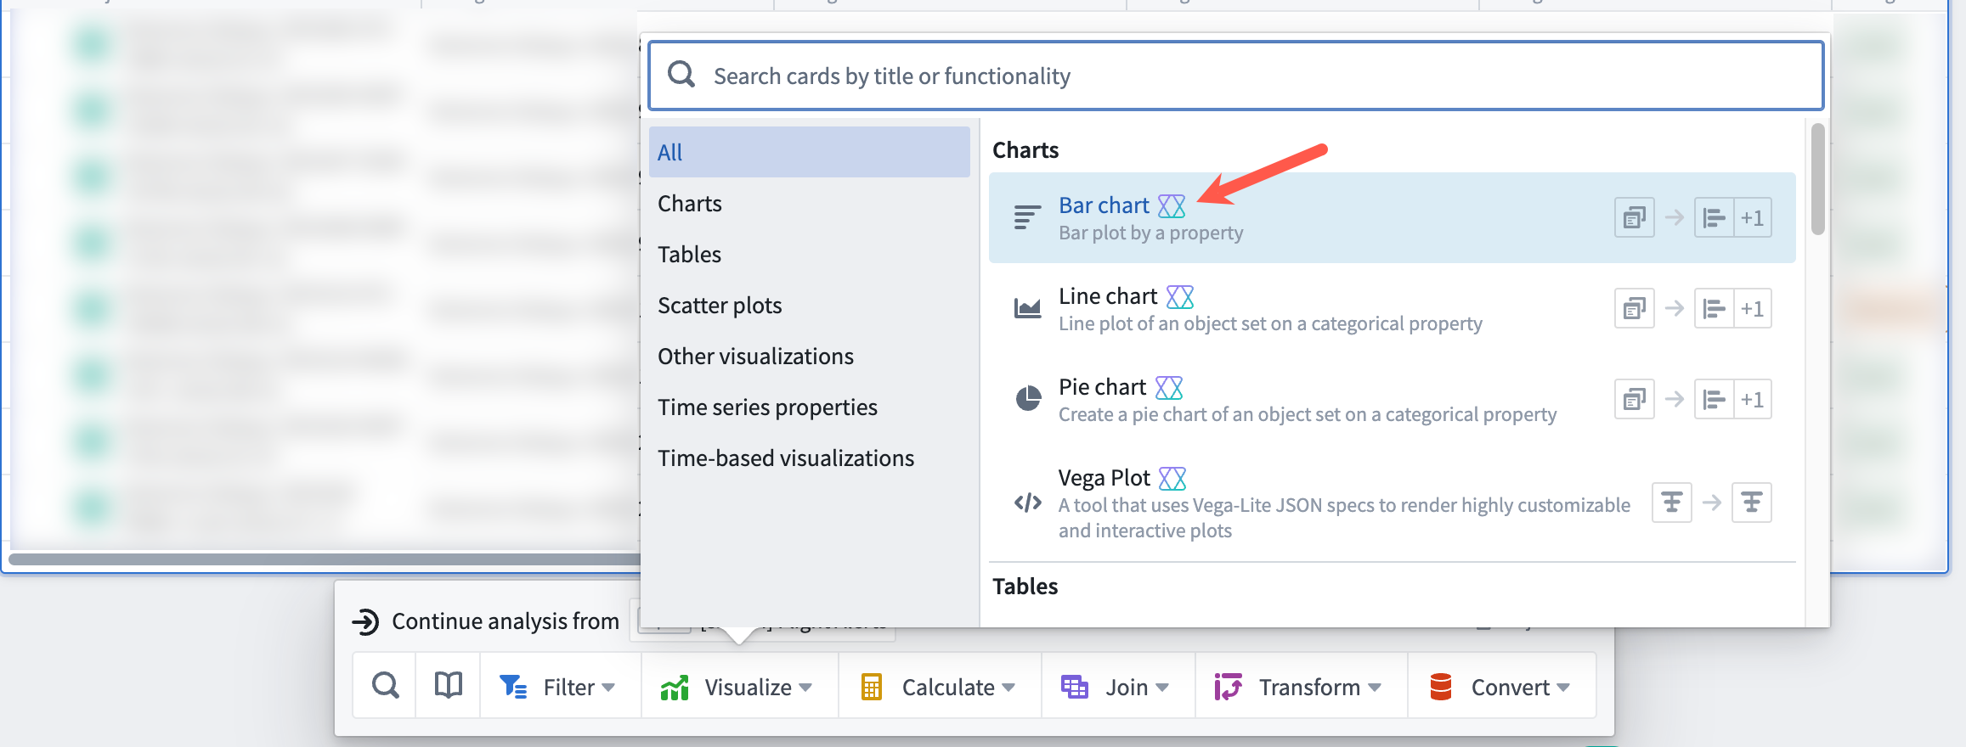The image size is (1966, 747).
Task: Select the Tables category
Action: coord(809,254)
